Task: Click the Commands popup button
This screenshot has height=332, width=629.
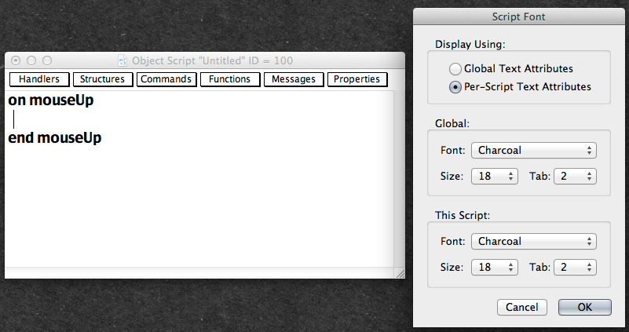Action: (x=166, y=79)
